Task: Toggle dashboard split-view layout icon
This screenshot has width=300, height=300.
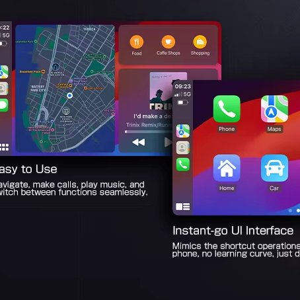Action: pyautogui.click(x=183, y=207)
